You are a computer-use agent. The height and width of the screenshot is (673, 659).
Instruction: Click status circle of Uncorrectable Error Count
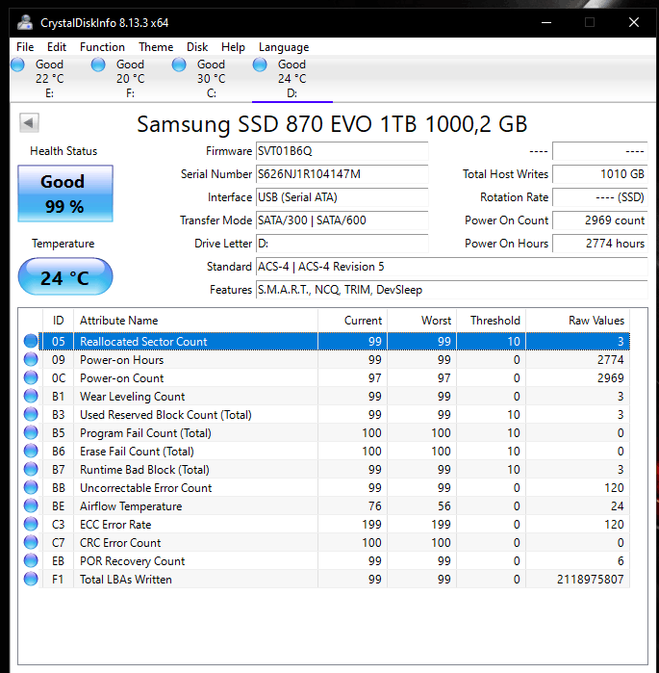[31, 487]
